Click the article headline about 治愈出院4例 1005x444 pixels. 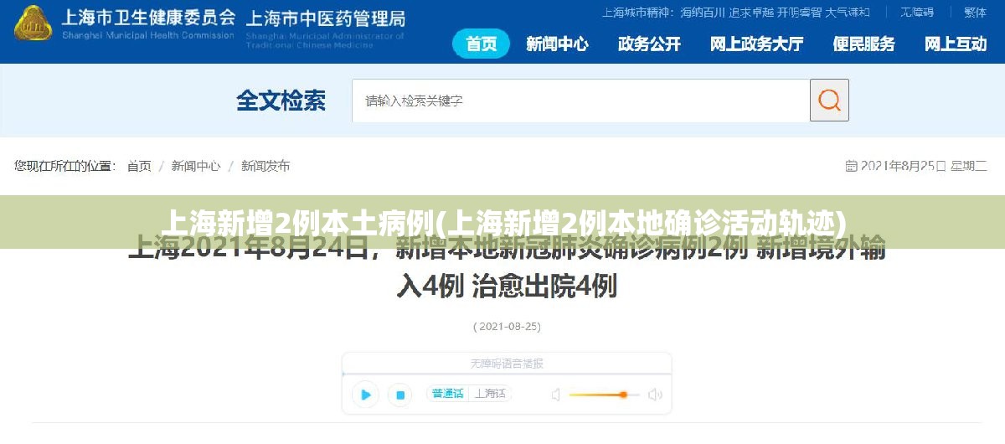[507, 267]
